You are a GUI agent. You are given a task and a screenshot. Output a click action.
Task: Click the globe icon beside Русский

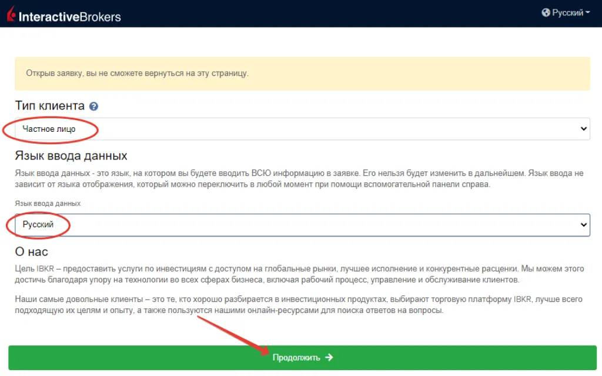click(546, 12)
